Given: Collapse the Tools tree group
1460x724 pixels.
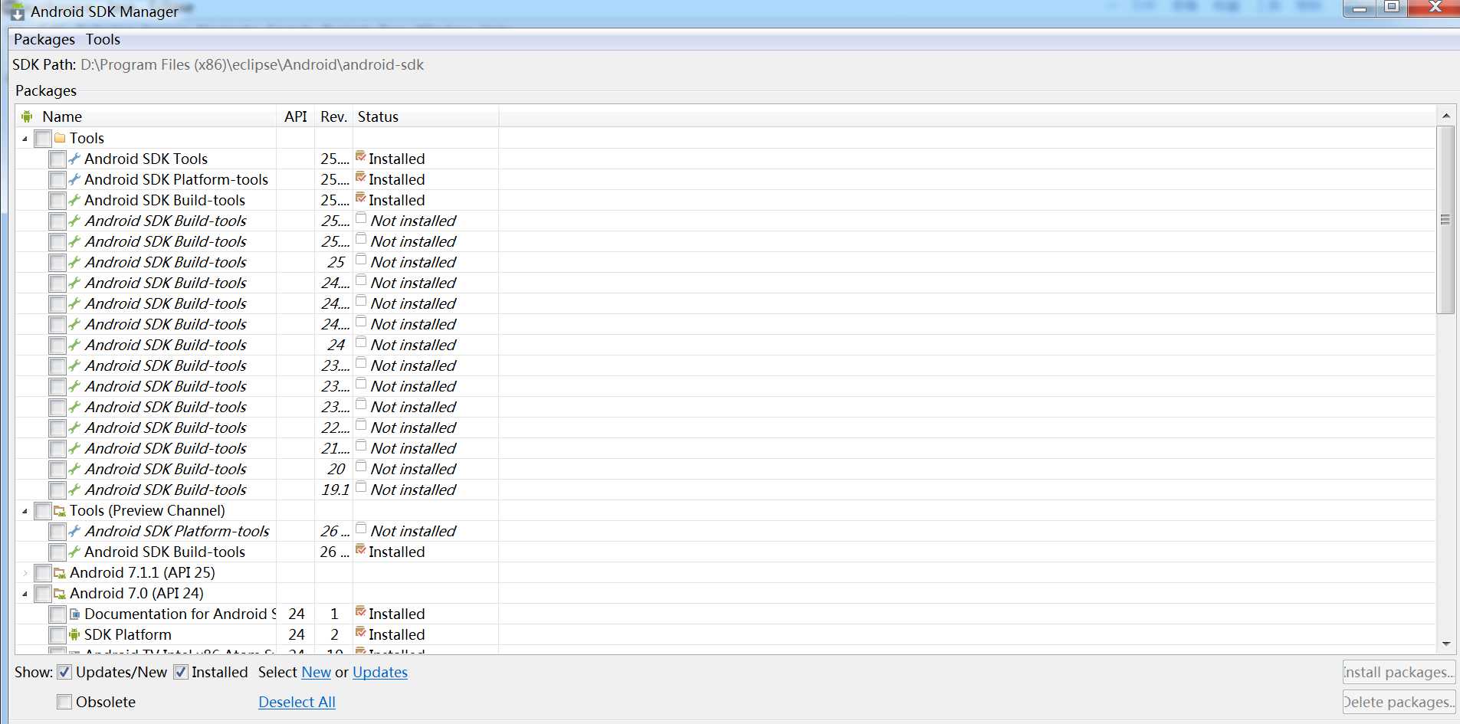Looking at the screenshot, I should pos(25,139).
